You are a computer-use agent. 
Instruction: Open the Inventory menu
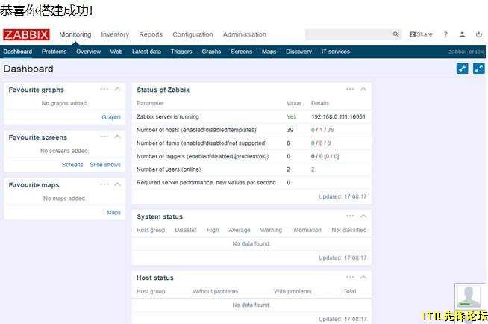coord(115,34)
